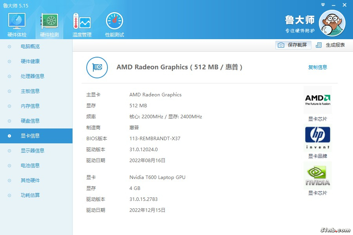
Task: Select 功耗估算 in the sidebar
Action: (x=36, y=195)
